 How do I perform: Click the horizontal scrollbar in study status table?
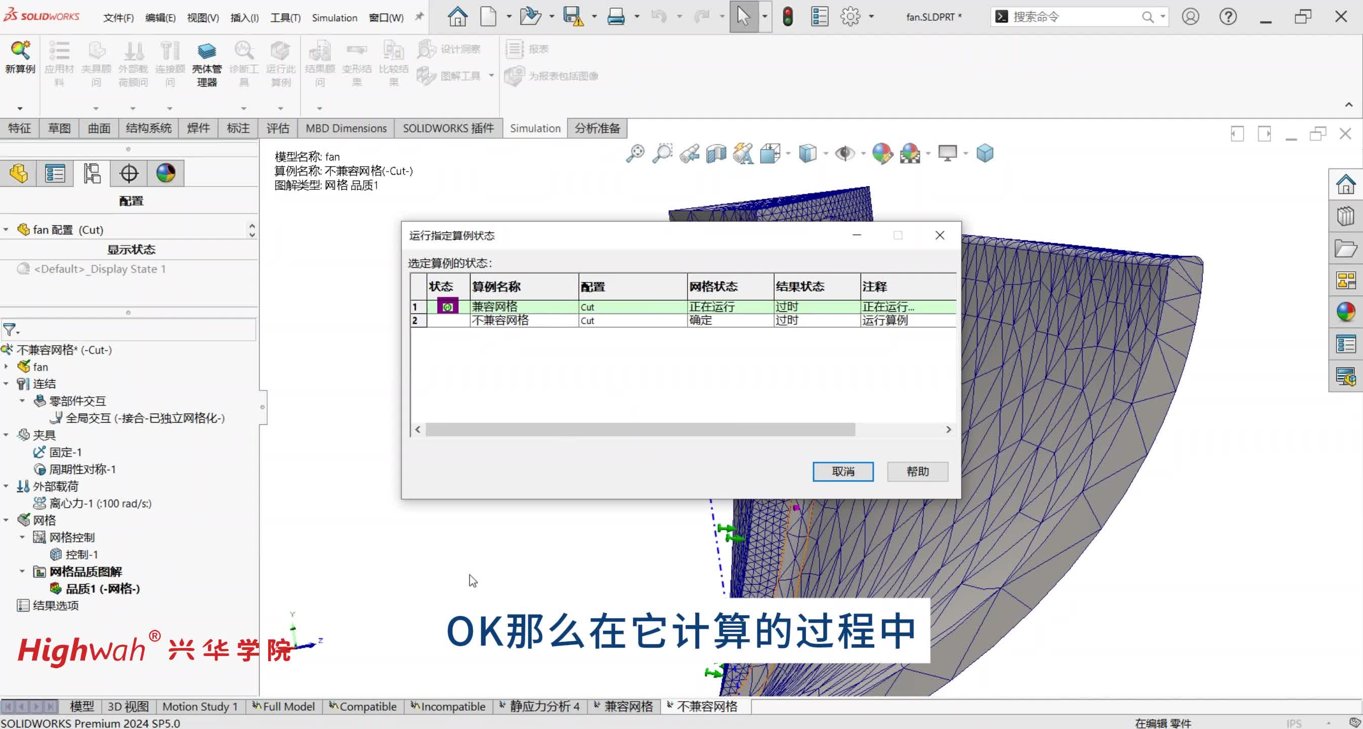[x=640, y=430]
